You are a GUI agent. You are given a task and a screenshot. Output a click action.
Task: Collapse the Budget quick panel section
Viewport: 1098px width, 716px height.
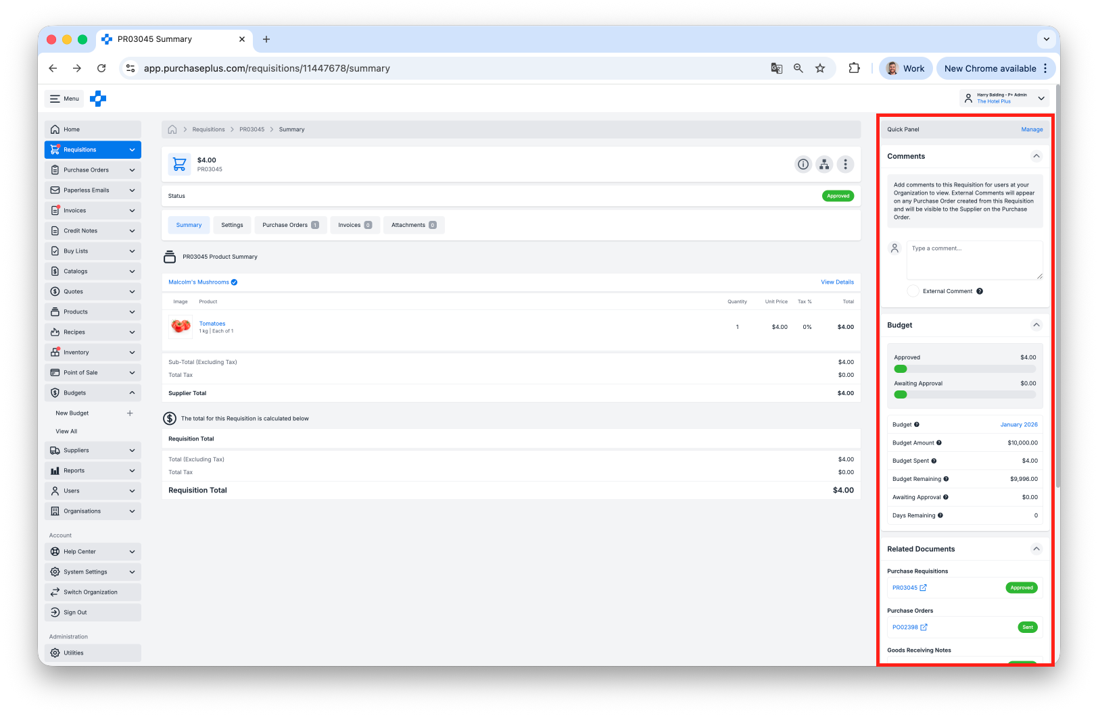[x=1036, y=325]
